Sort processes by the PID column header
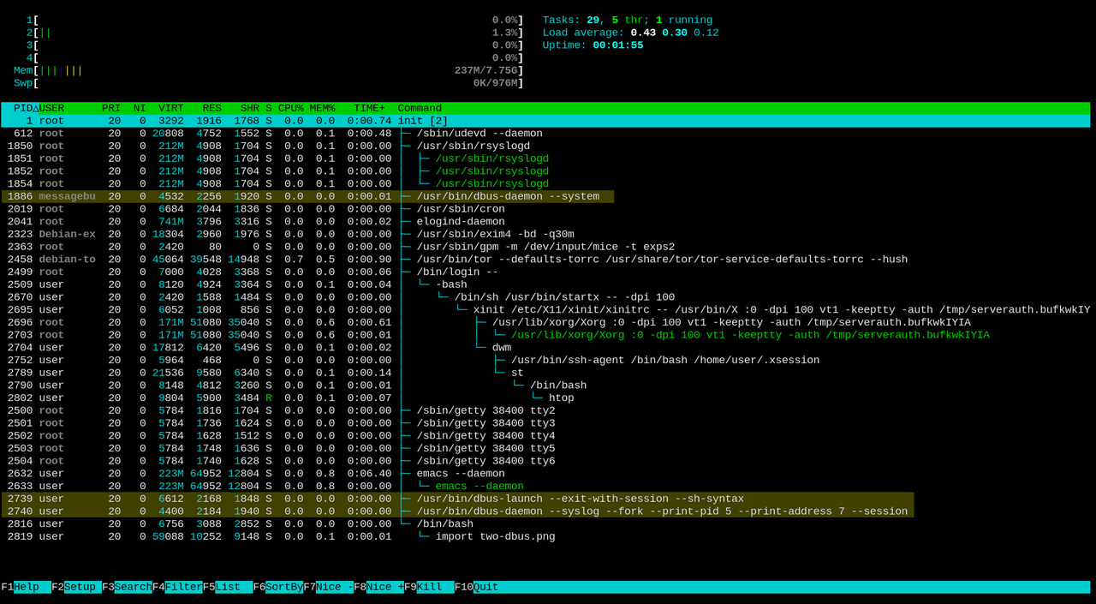This screenshot has width=1096, height=604. (x=23, y=108)
